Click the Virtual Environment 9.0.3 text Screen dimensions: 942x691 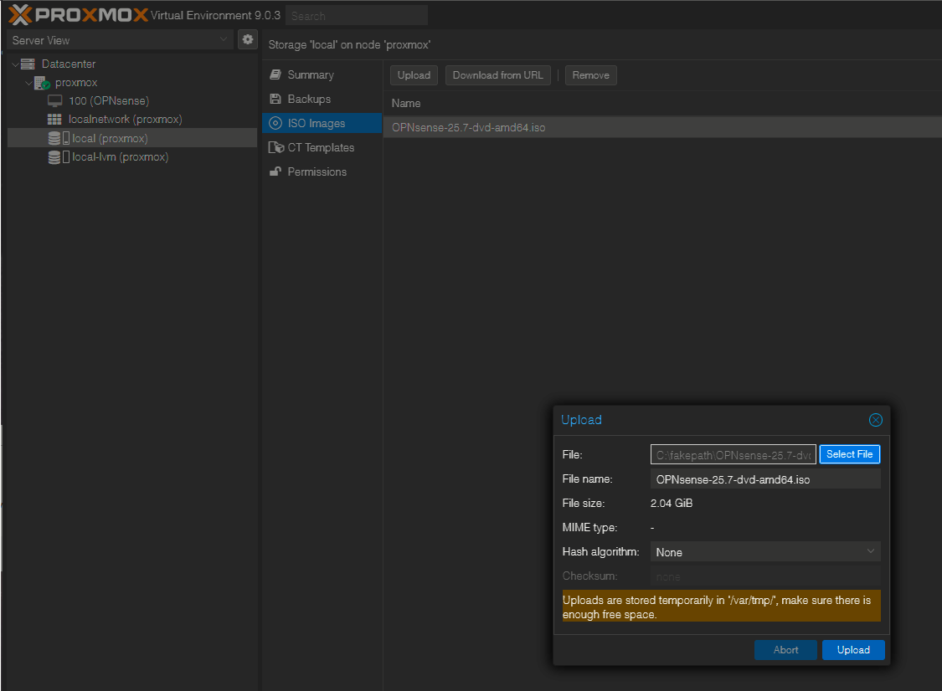tap(215, 16)
